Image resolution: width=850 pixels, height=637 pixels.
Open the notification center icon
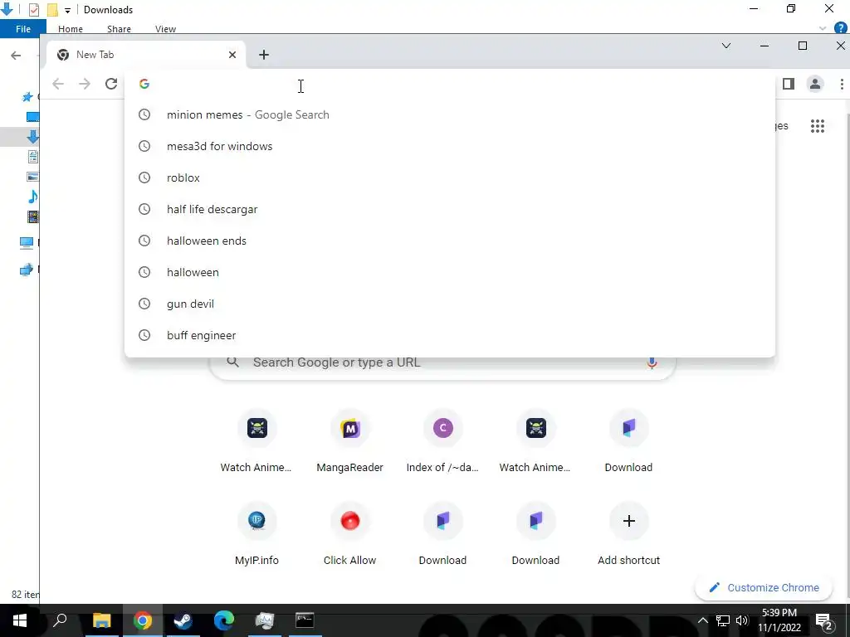click(x=824, y=621)
